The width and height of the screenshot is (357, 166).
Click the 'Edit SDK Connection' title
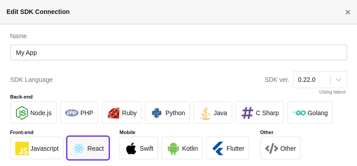click(38, 12)
